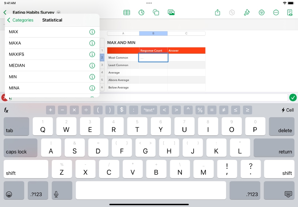Open the More options ellipsis menu
This screenshot has height=207, width=298.
click(276, 12)
